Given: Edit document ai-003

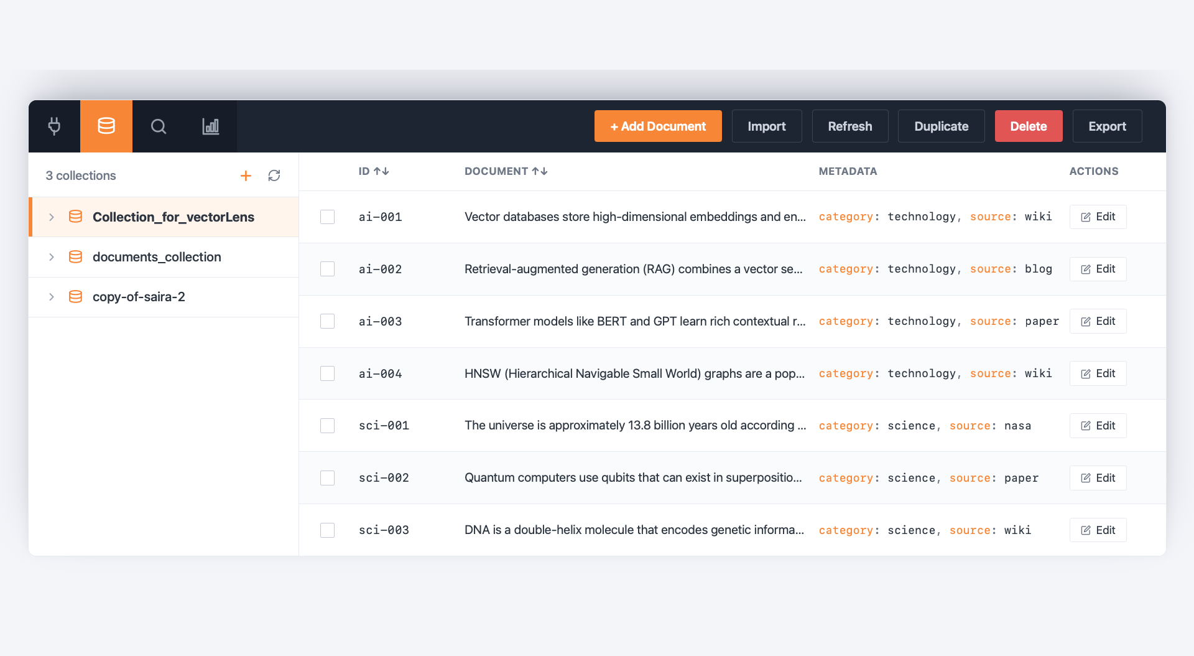Looking at the screenshot, I should point(1098,321).
